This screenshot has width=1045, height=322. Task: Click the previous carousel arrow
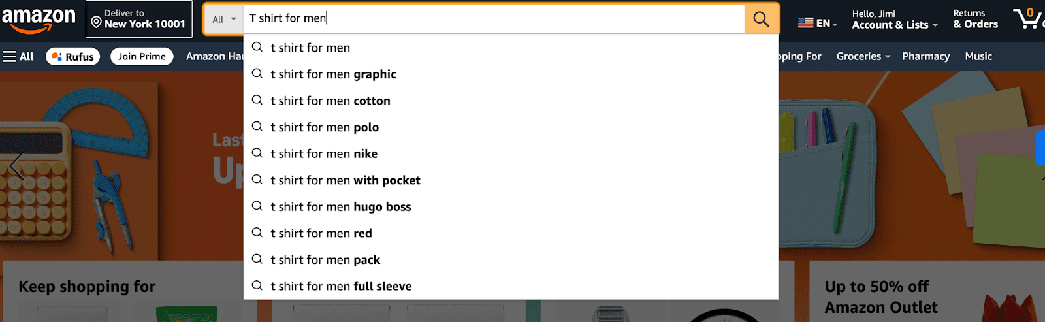pos(17,166)
